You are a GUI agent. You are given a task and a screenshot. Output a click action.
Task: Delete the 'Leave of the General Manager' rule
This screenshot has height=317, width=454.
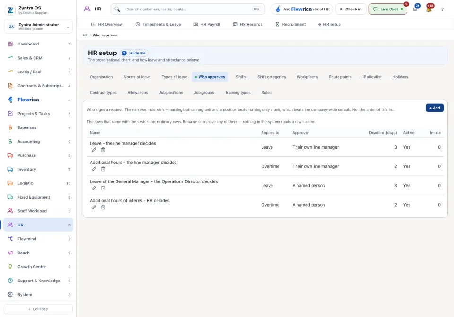click(x=103, y=188)
